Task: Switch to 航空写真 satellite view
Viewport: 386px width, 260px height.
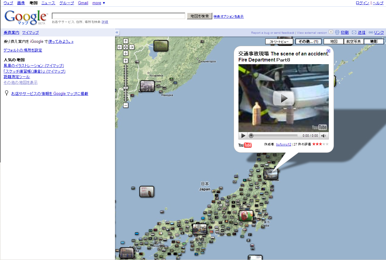Action: [354, 42]
